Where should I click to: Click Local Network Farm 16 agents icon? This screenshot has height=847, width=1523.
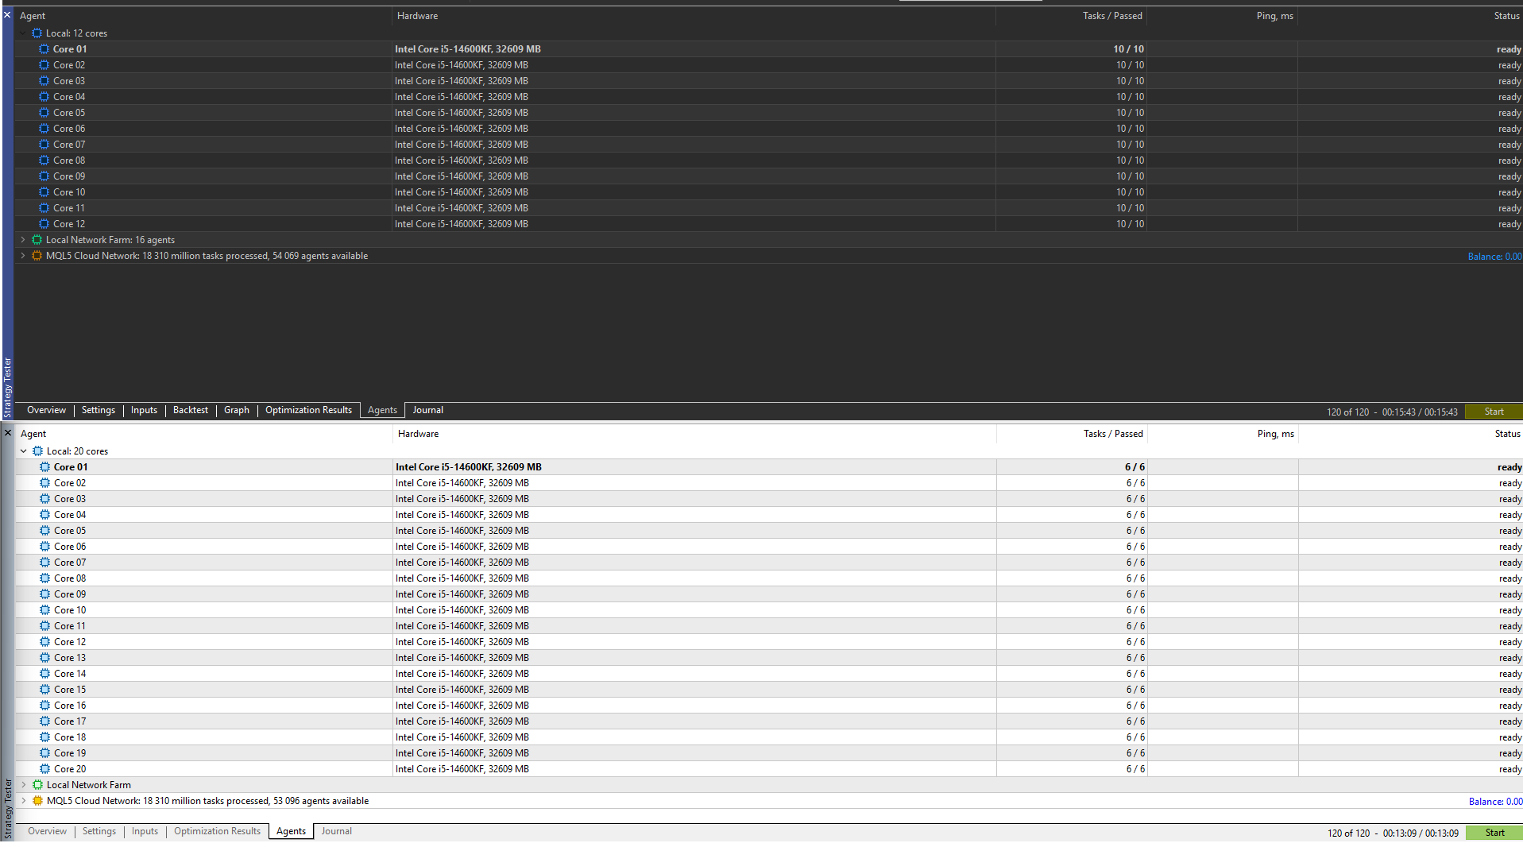[x=37, y=240]
